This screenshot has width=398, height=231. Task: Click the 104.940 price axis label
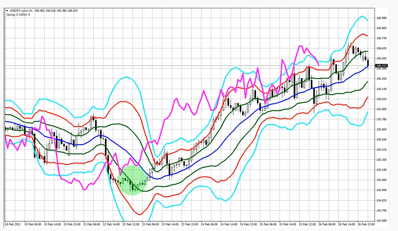[x=381, y=190]
